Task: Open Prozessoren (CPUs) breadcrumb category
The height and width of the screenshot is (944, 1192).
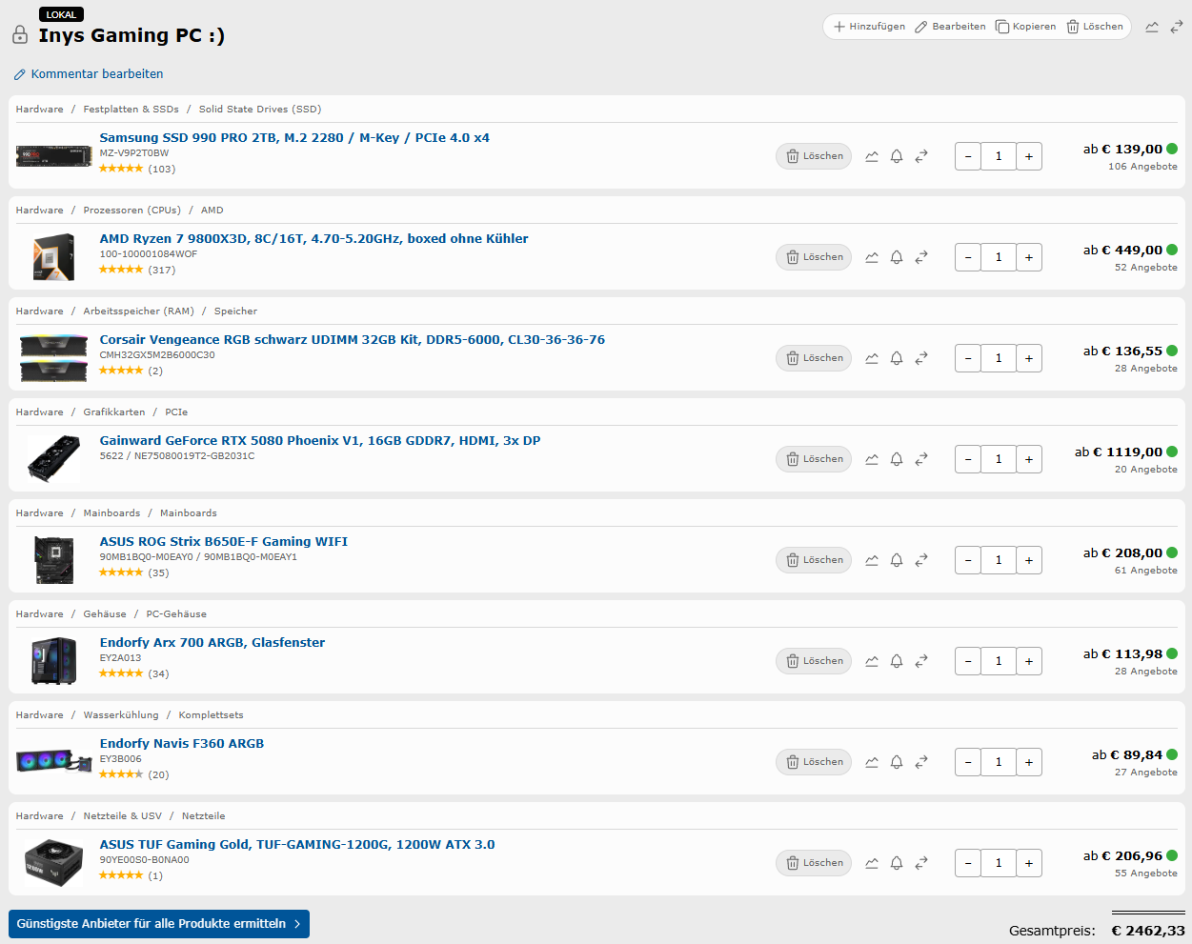Action: [131, 211]
